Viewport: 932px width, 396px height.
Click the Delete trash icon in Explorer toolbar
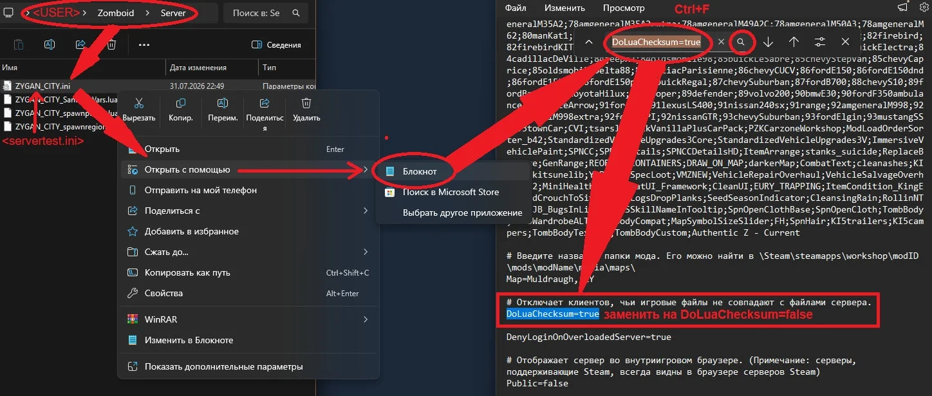[x=111, y=44]
